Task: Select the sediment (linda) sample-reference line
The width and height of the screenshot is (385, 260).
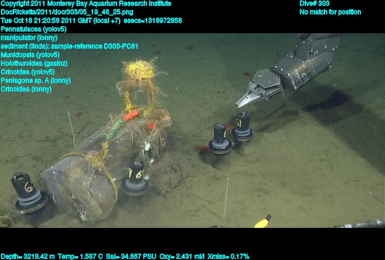Action: [x=70, y=46]
